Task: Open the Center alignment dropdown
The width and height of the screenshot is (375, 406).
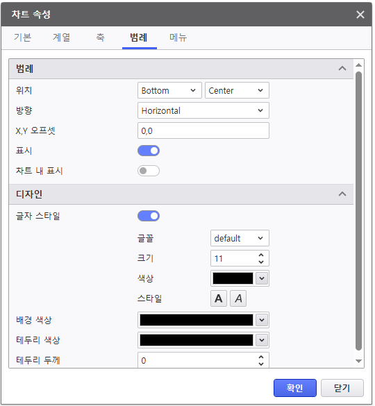Action: tap(237, 90)
